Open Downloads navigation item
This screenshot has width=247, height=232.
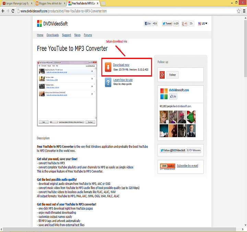[x=52, y=35]
